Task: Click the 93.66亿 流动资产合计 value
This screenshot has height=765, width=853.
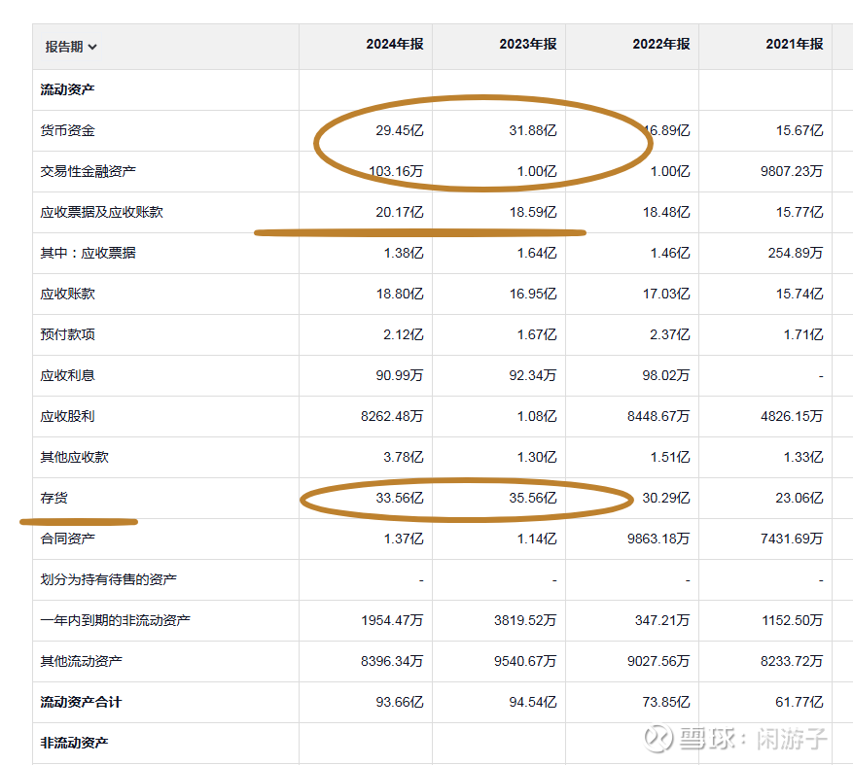Action: (x=400, y=702)
